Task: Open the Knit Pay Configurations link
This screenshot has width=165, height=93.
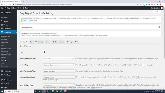Action: pyautogui.click(x=64, y=35)
